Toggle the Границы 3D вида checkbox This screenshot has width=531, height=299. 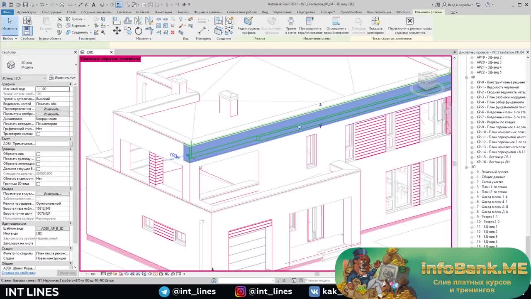[x=39, y=184]
